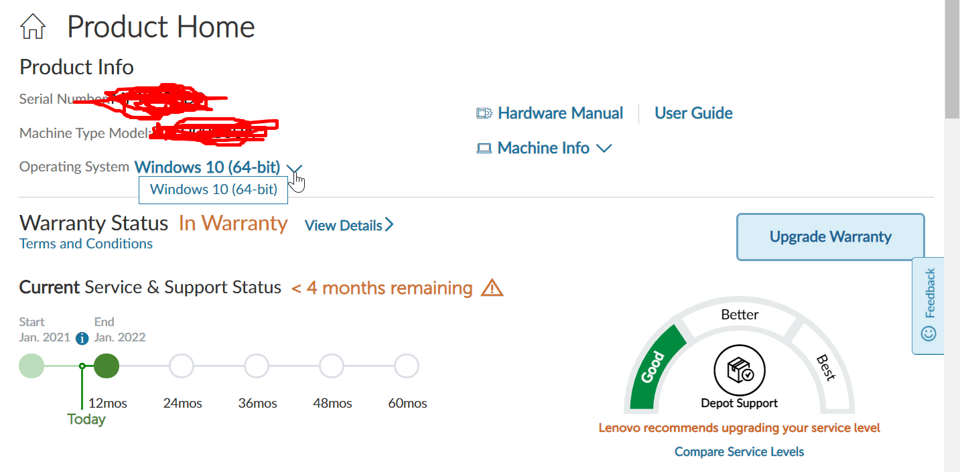Click the Upgrade Warranty button
The image size is (960, 472).
(829, 236)
